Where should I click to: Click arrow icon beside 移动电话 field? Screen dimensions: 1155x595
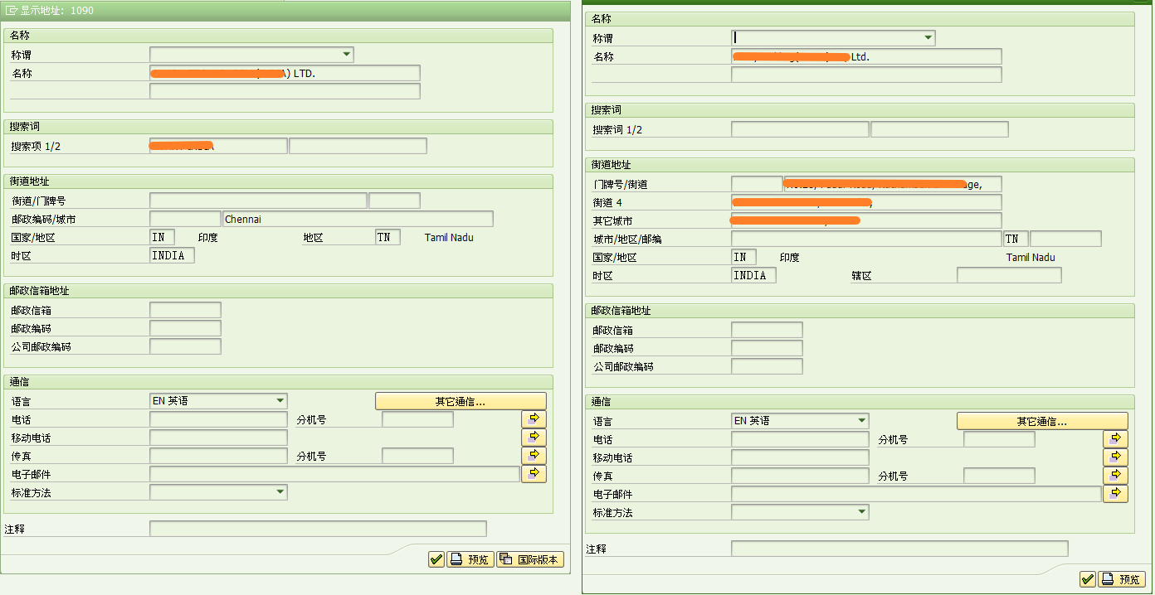[x=534, y=437]
